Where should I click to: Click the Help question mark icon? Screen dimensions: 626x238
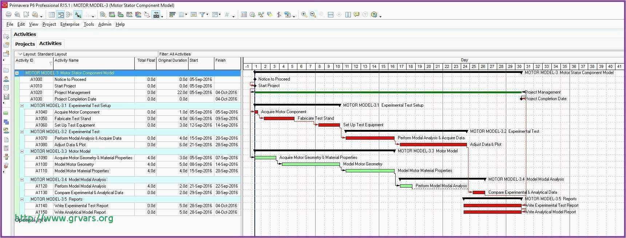(374, 15)
